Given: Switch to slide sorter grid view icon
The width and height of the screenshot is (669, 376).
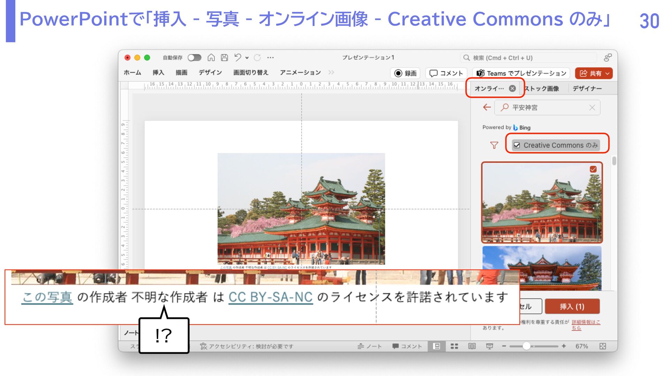Looking at the screenshot, I should 454,346.
